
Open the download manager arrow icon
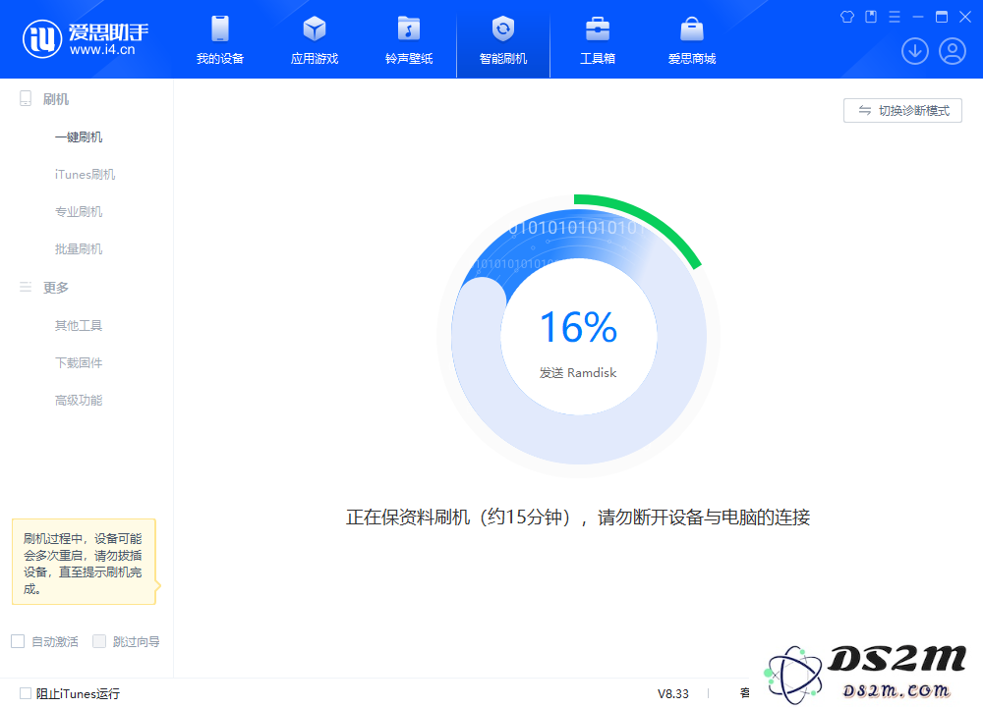click(914, 51)
